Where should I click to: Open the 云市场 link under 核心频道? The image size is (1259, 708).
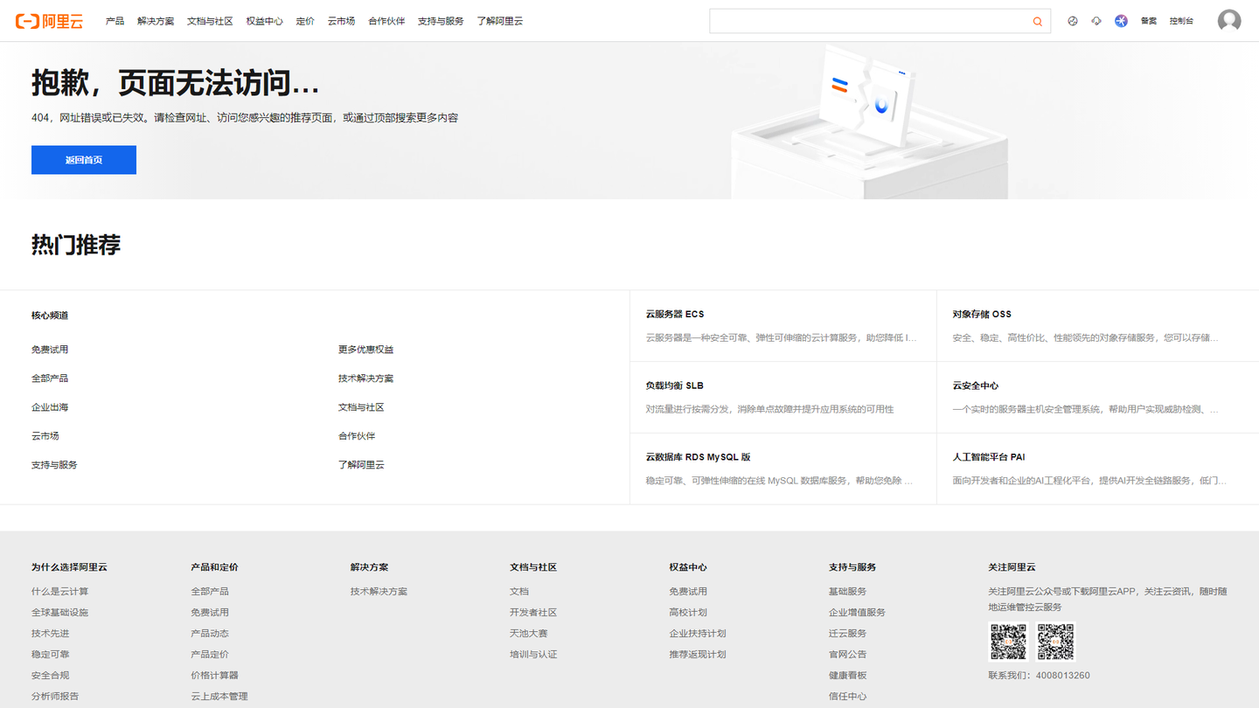[45, 436]
